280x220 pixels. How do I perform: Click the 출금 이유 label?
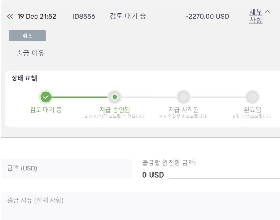(30, 53)
